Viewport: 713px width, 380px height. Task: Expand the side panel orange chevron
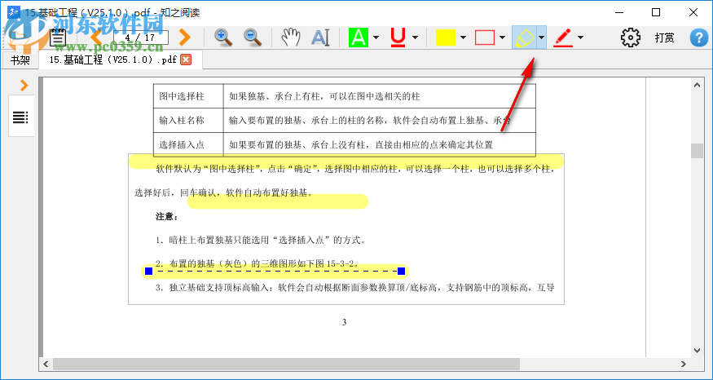(x=24, y=85)
